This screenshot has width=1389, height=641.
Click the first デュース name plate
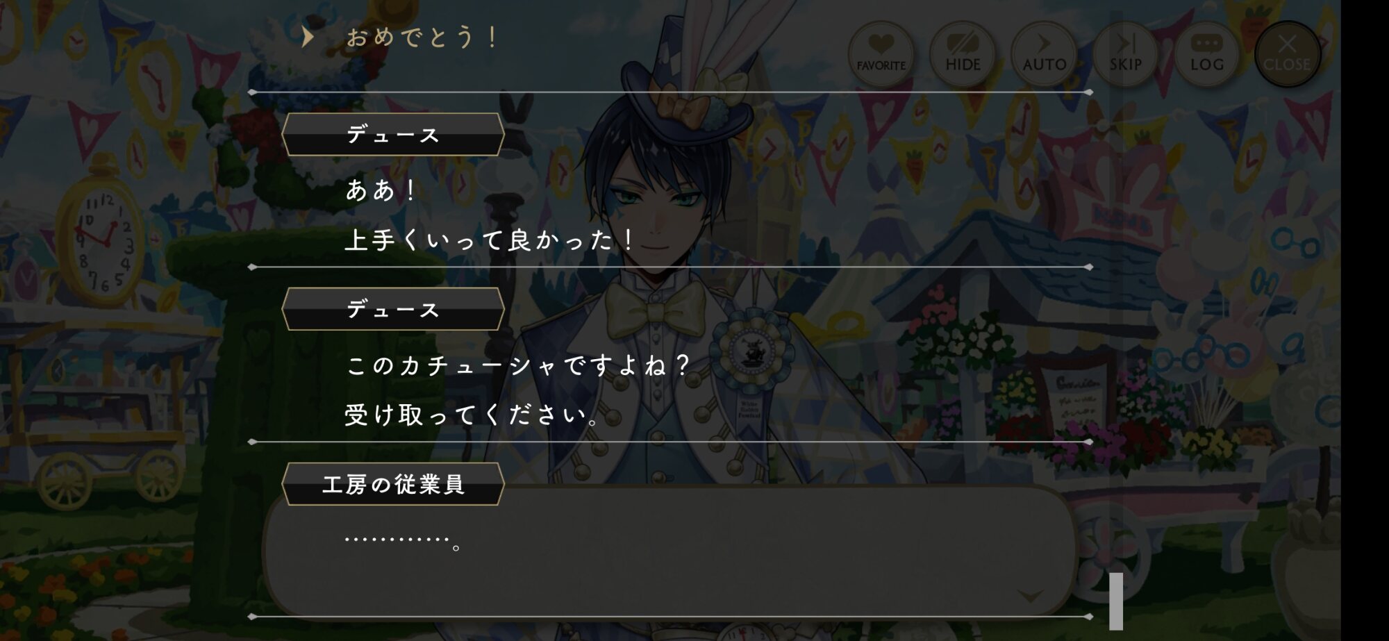coord(393,134)
